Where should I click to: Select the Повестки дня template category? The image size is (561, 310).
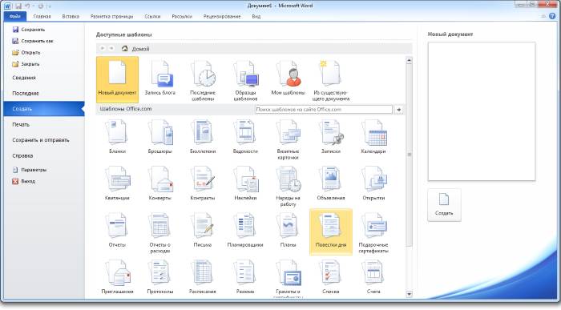point(331,231)
